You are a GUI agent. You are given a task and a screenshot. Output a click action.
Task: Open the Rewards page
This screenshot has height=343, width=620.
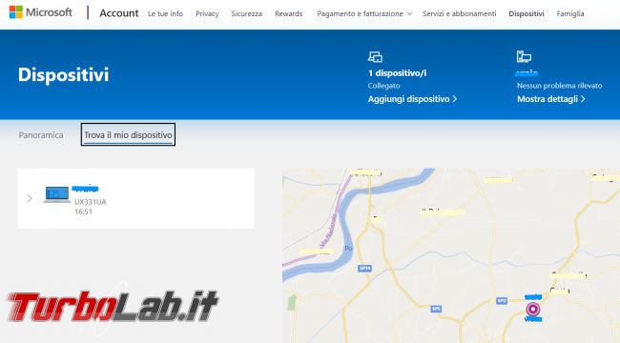coord(289,14)
